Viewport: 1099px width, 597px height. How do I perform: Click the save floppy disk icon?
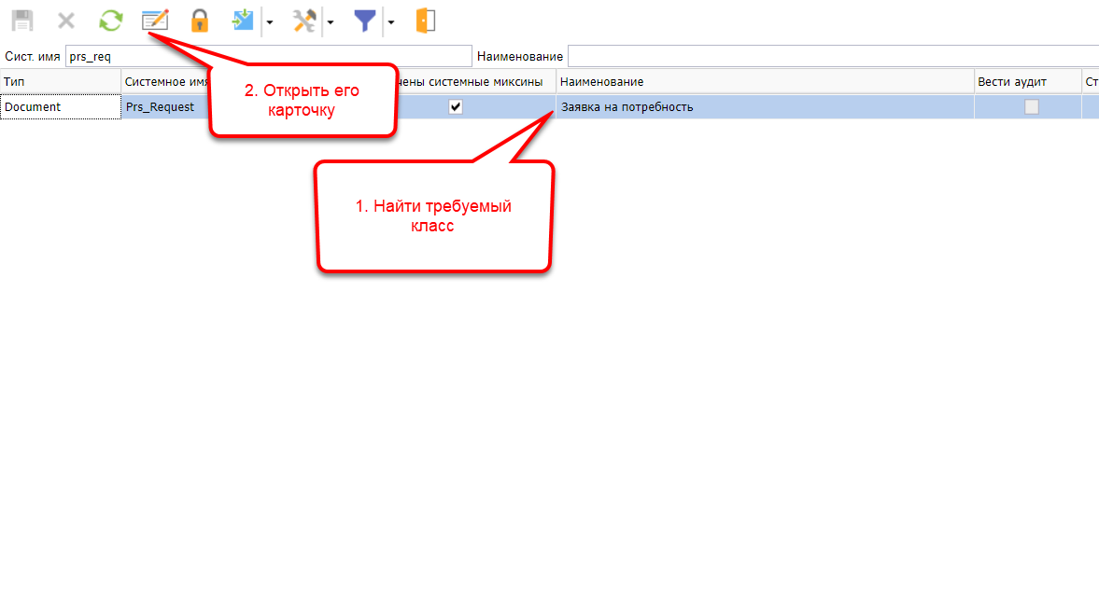click(x=21, y=21)
